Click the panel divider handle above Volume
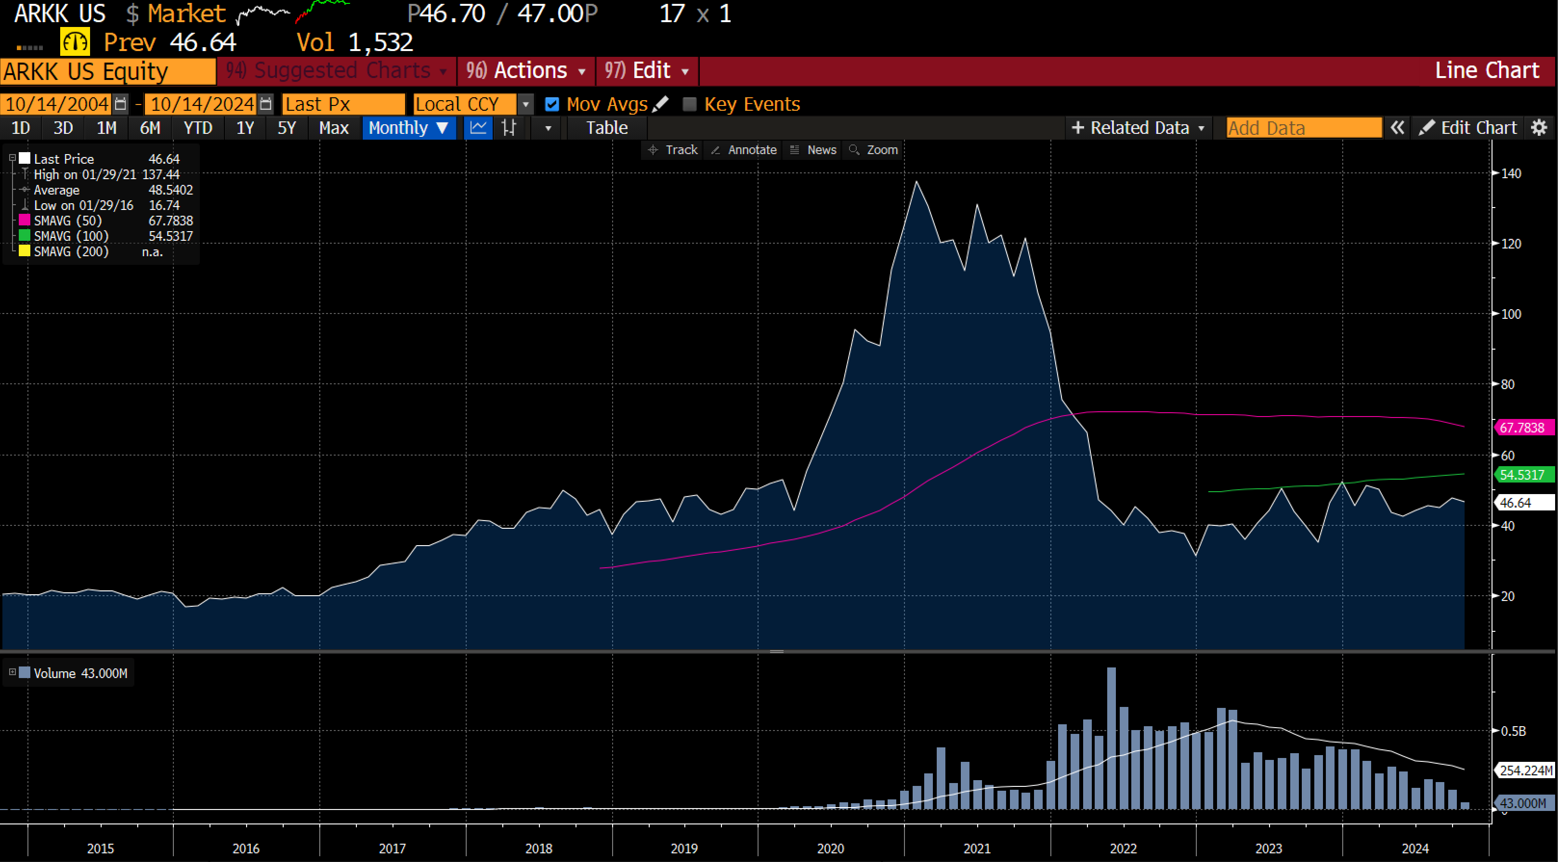This screenshot has width=1558, height=862. pos(776,652)
